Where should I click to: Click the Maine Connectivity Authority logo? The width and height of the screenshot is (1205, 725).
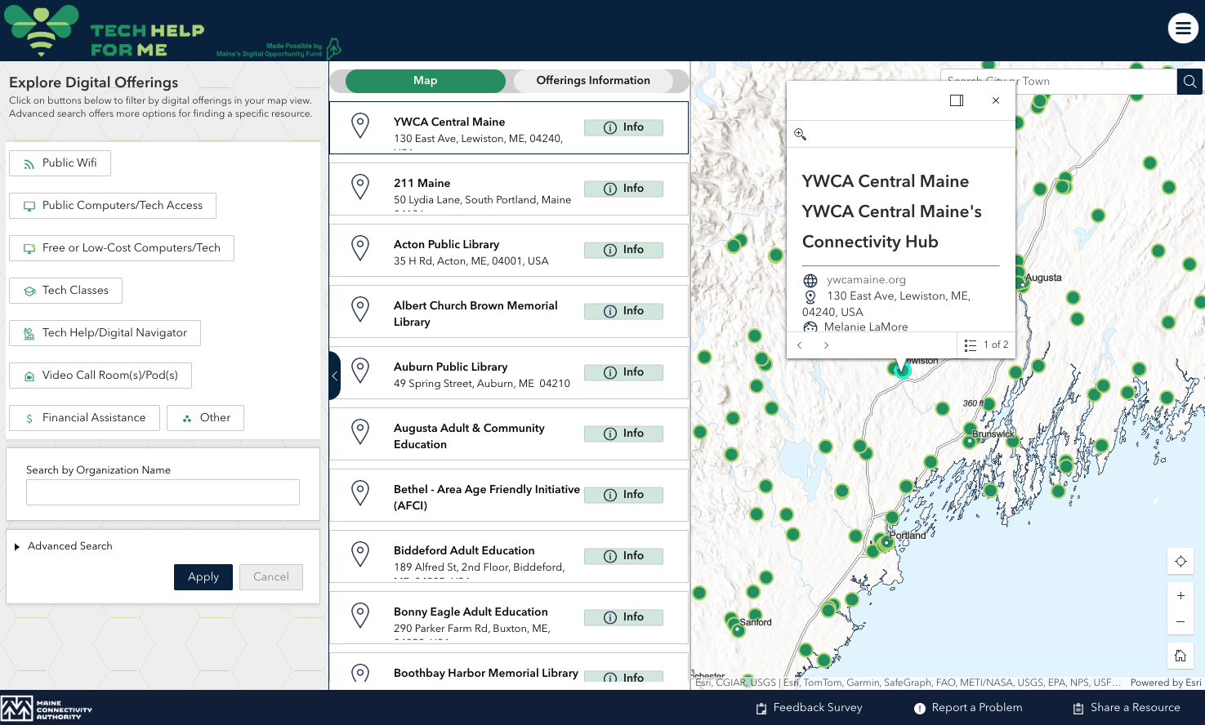click(x=47, y=709)
